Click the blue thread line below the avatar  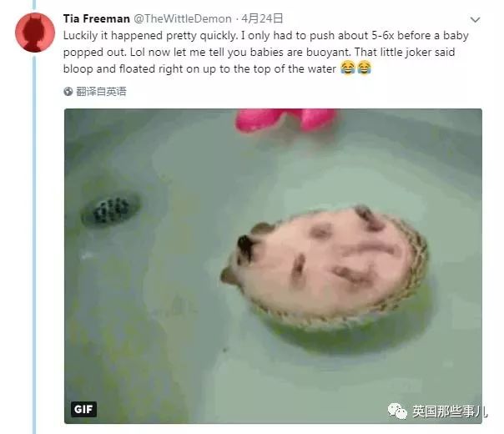coord(34,245)
